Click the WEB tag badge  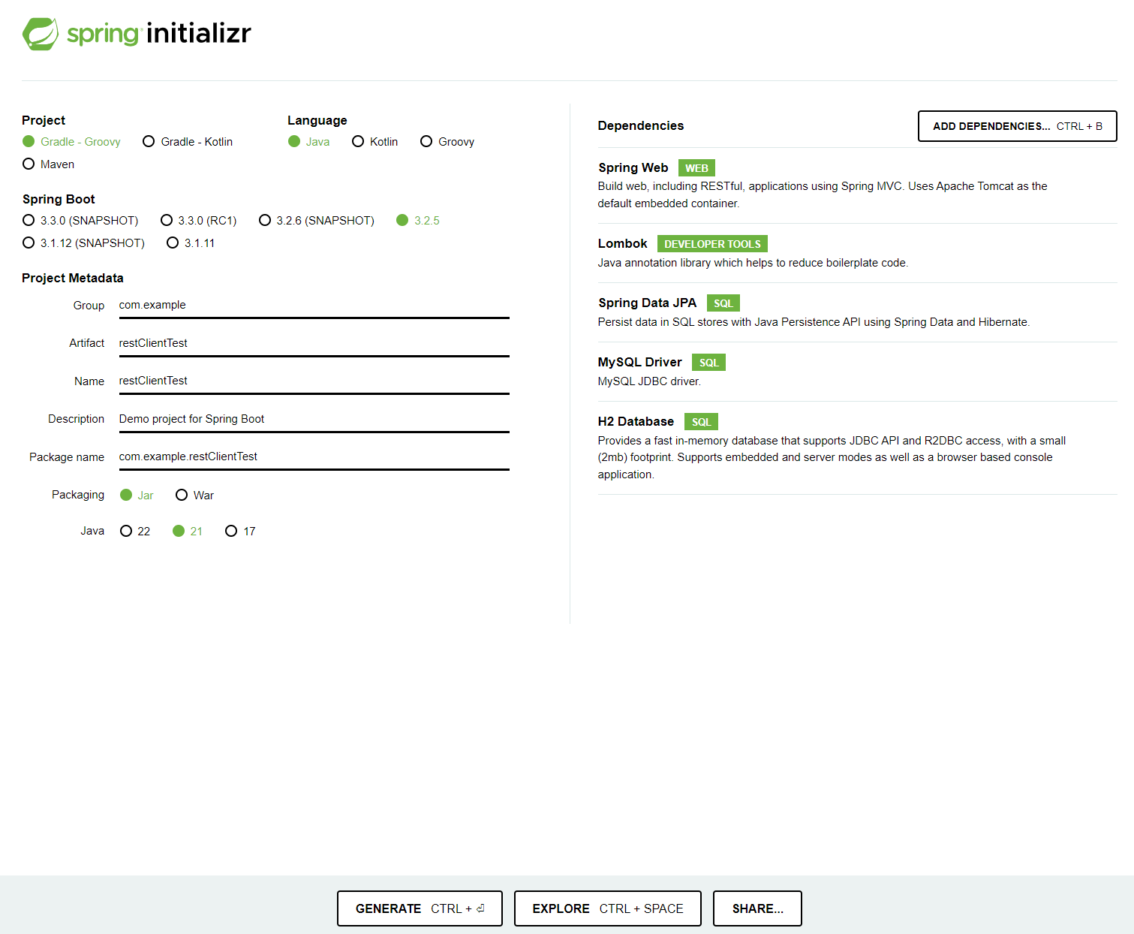pos(696,168)
